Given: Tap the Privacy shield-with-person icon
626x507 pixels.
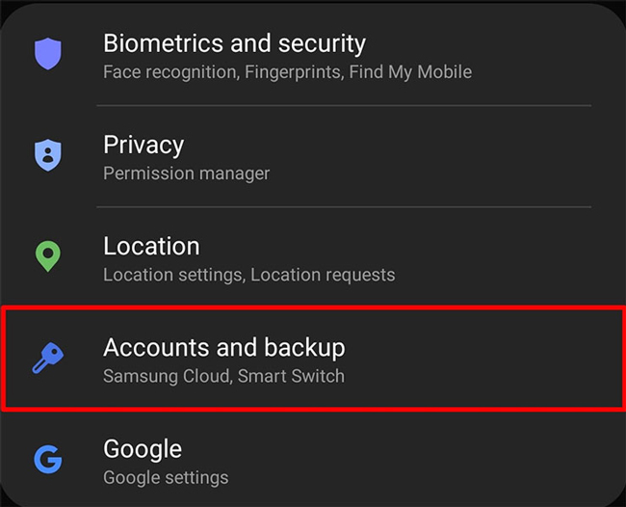Looking at the screenshot, I should (48, 155).
